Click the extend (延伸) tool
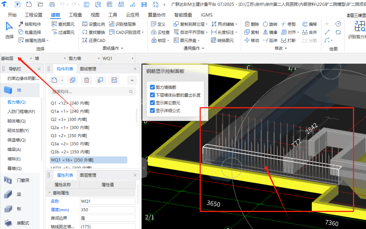This screenshot has height=229, width=366. point(270,40)
